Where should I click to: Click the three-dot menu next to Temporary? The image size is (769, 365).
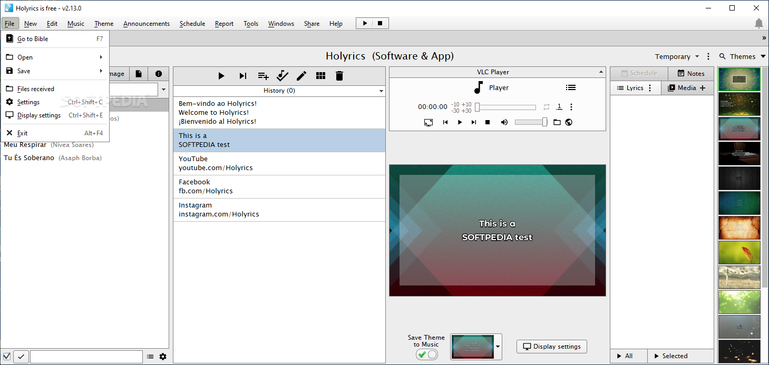708,56
